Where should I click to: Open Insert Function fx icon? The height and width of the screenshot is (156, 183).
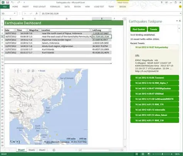point(37,13)
